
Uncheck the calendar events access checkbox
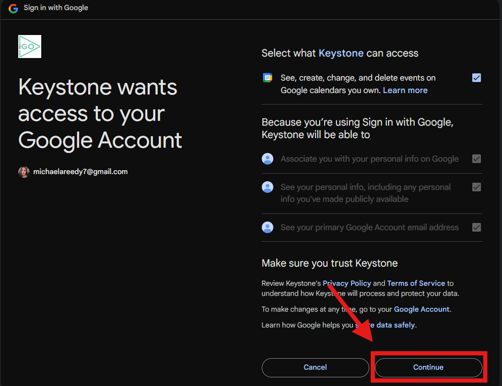[x=477, y=78]
